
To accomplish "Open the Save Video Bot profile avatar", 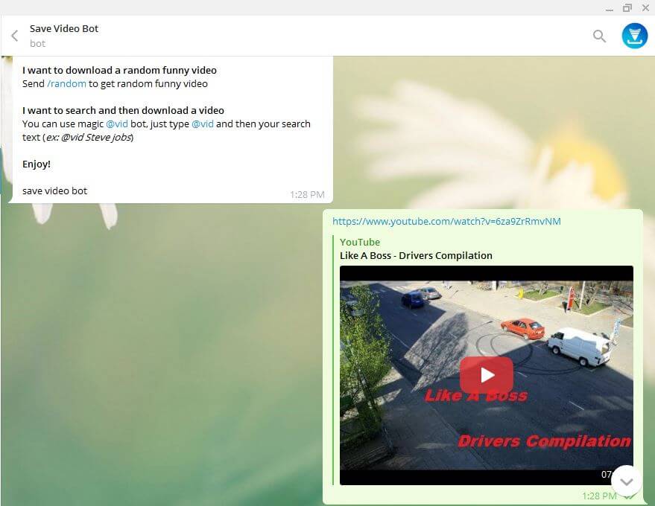I will pos(634,36).
